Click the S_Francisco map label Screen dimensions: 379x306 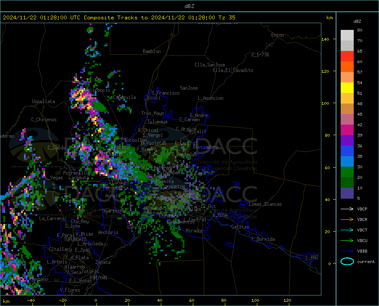(165, 93)
